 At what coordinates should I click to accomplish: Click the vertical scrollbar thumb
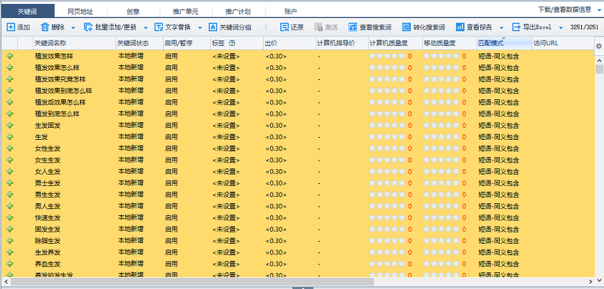pos(599,69)
